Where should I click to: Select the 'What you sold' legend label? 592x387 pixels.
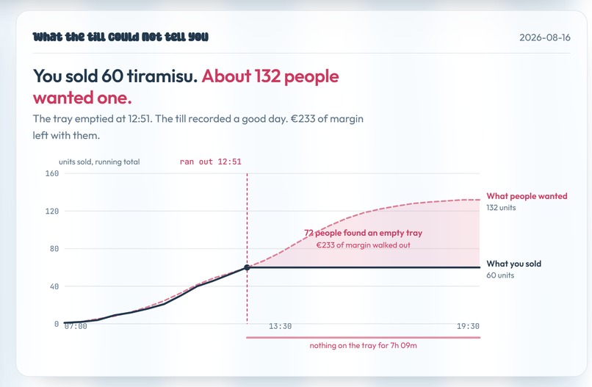point(513,264)
